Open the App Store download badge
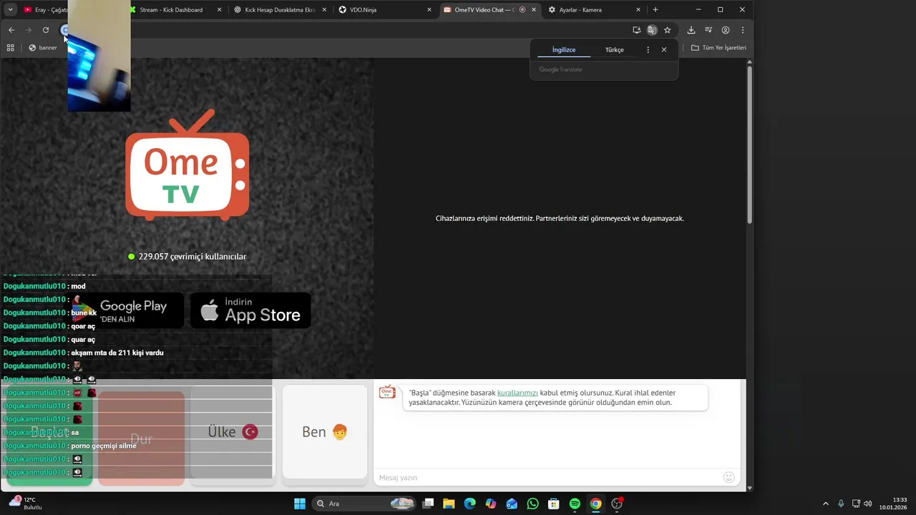The image size is (916, 515). point(250,310)
